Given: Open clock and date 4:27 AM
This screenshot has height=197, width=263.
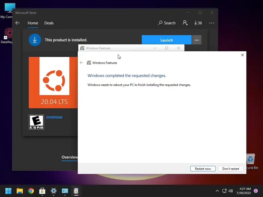Looking at the screenshot, I should 244,191.
